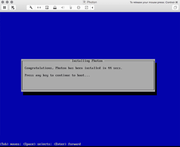Open virtual machine settings wrench icon
This screenshot has height=147, width=180.
tap(31, 8)
